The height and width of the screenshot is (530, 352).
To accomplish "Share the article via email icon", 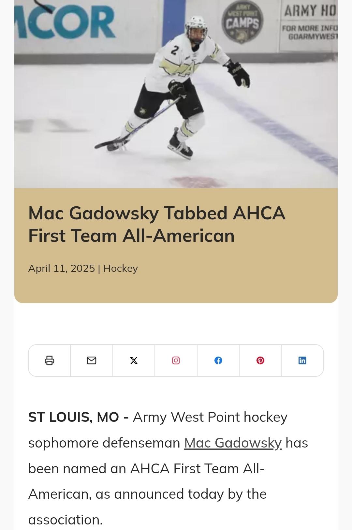I will click(92, 361).
